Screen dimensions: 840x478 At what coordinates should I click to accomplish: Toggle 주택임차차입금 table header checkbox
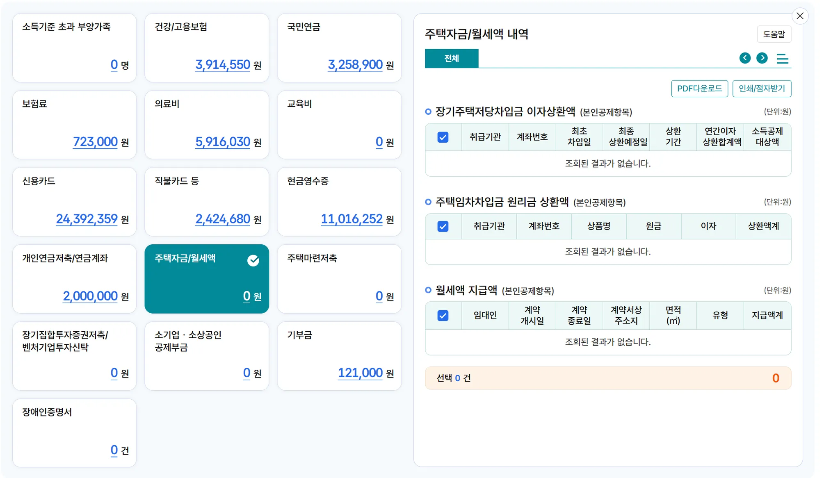click(x=443, y=226)
